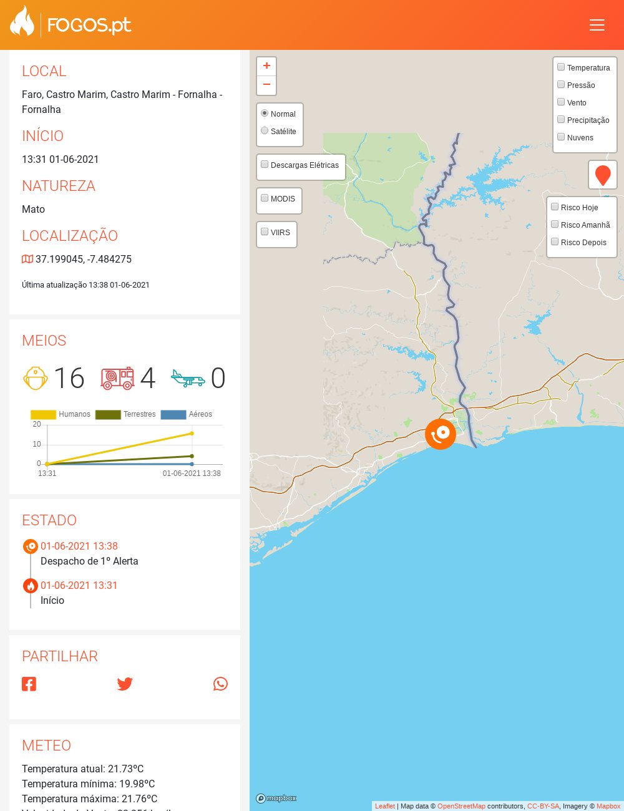Zoom out on the map
624x811 pixels.
pyautogui.click(x=266, y=85)
